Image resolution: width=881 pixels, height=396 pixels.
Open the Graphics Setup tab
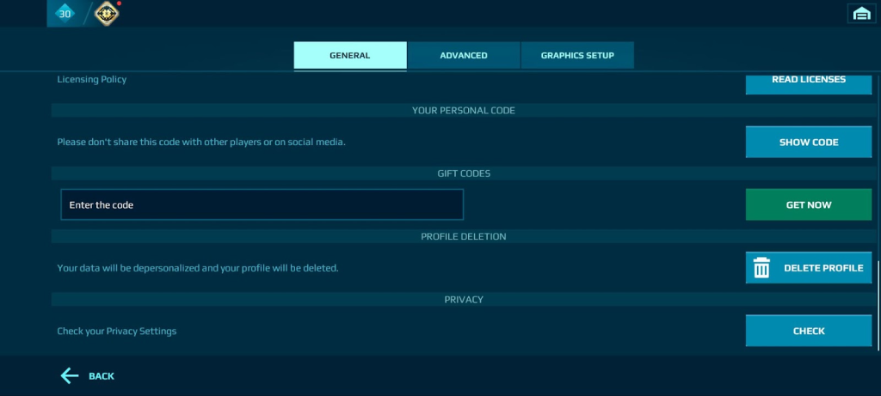(577, 56)
